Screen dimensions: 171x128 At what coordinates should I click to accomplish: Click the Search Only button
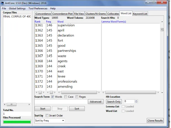pyautogui.click(x=114, y=102)
